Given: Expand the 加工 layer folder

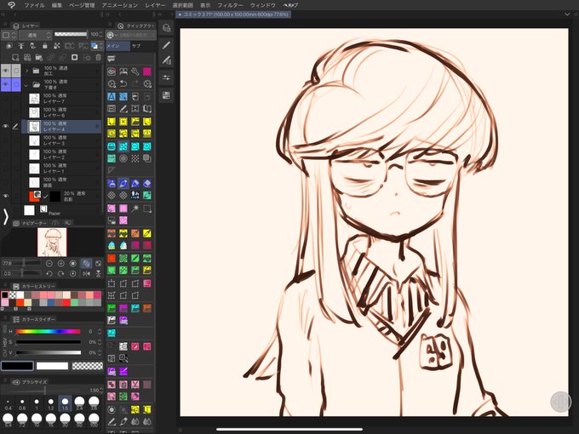Looking at the screenshot, I should point(26,70).
